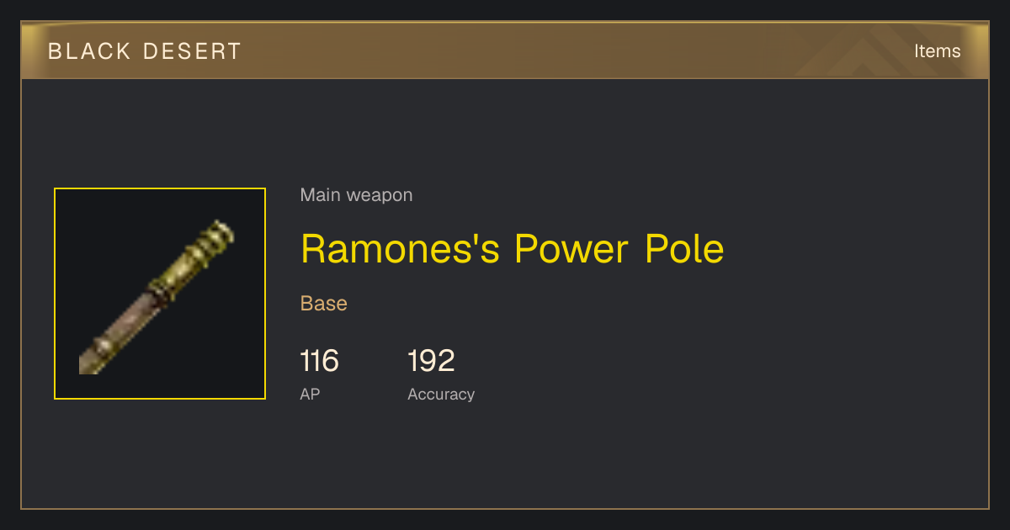Select the word Power in the title

tap(571, 249)
